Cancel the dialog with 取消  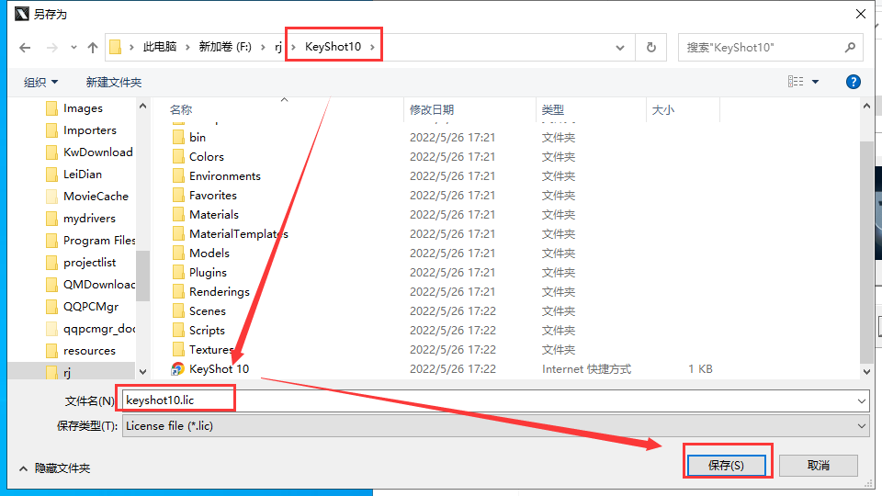[819, 465]
